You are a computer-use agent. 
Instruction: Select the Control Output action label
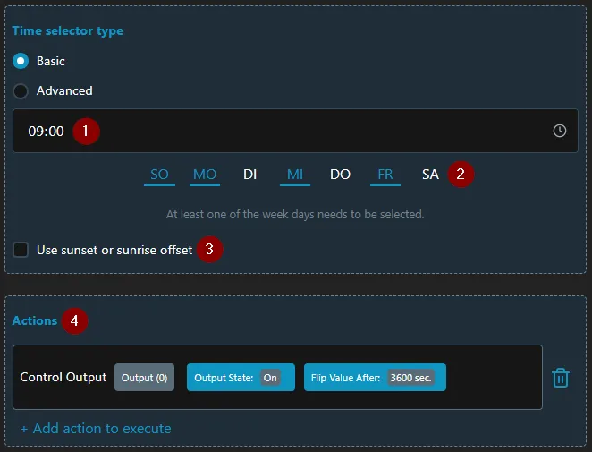pyautogui.click(x=63, y=378)
